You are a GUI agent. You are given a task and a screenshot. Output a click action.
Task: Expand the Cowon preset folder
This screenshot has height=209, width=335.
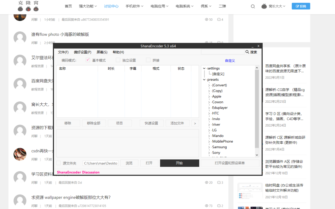point(209,102)
